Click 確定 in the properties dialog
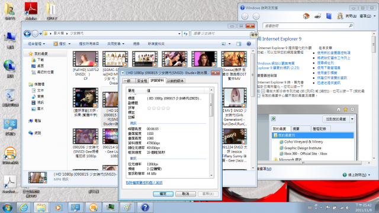 tap(163, 193)
